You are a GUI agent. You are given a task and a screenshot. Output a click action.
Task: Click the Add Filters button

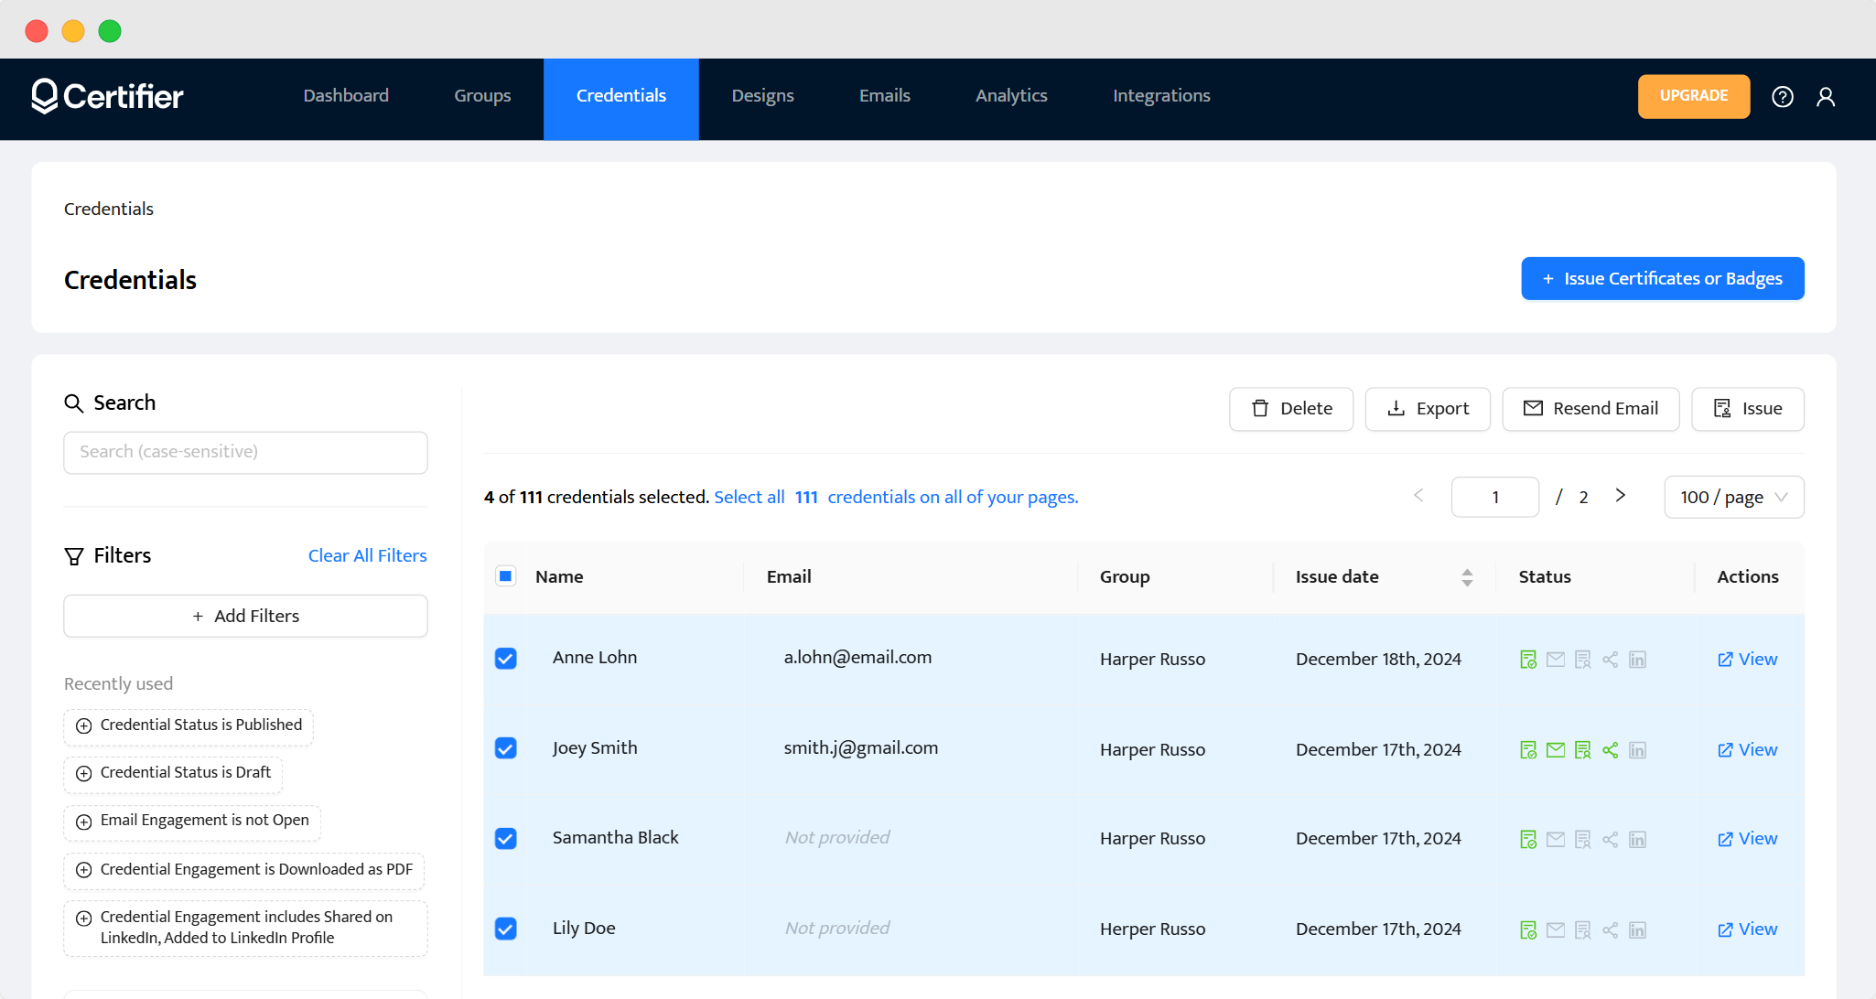pos(245,617)
